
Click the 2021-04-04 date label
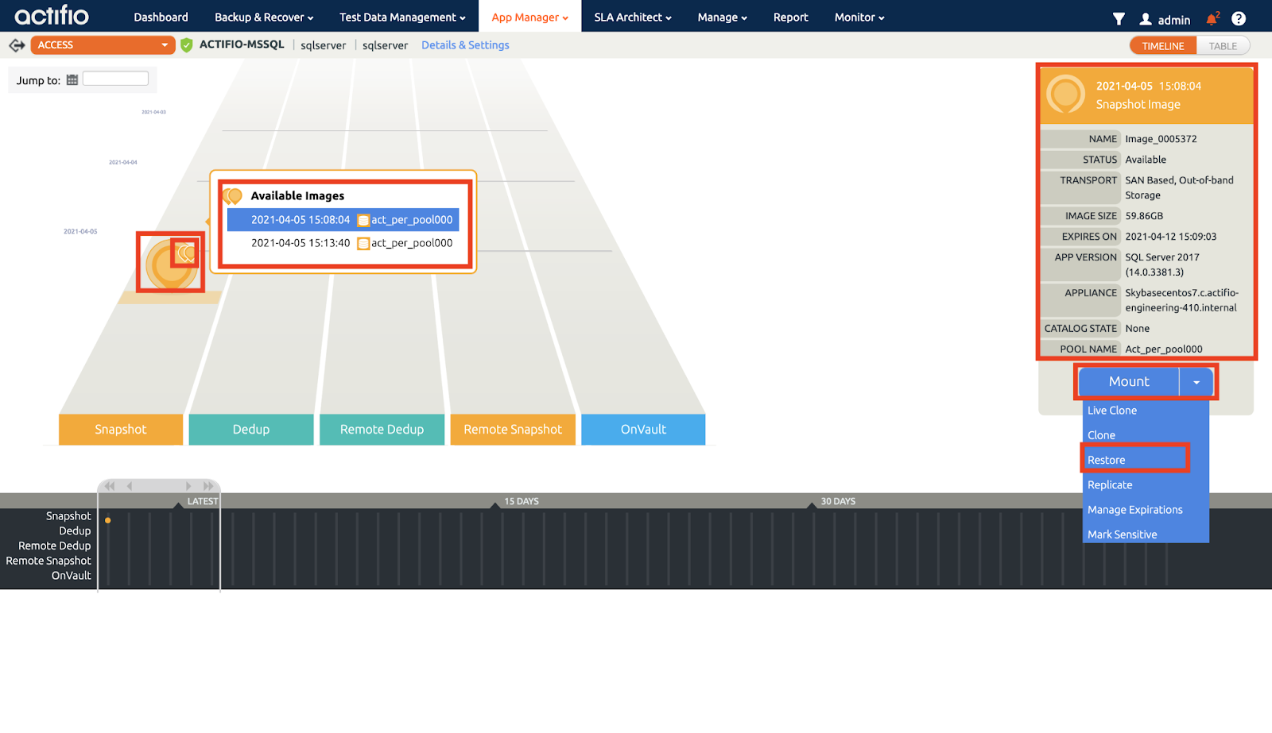point(123,163)
